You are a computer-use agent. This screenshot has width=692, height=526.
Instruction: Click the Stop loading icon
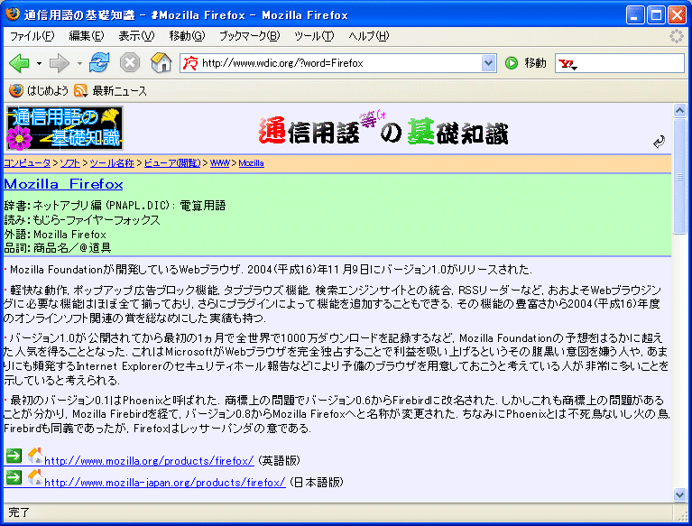130,62
